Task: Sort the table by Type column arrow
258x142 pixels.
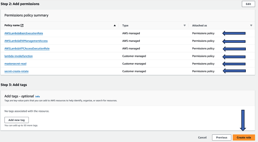Action: point(185,26)
